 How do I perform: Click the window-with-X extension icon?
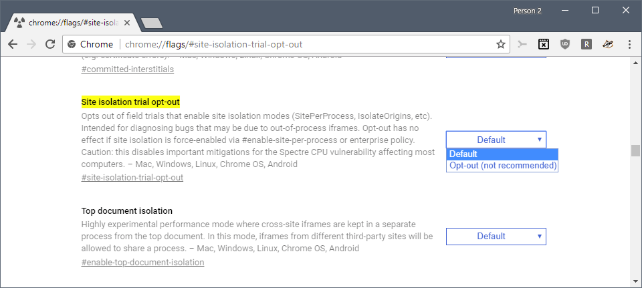click(x=544, y=44)
